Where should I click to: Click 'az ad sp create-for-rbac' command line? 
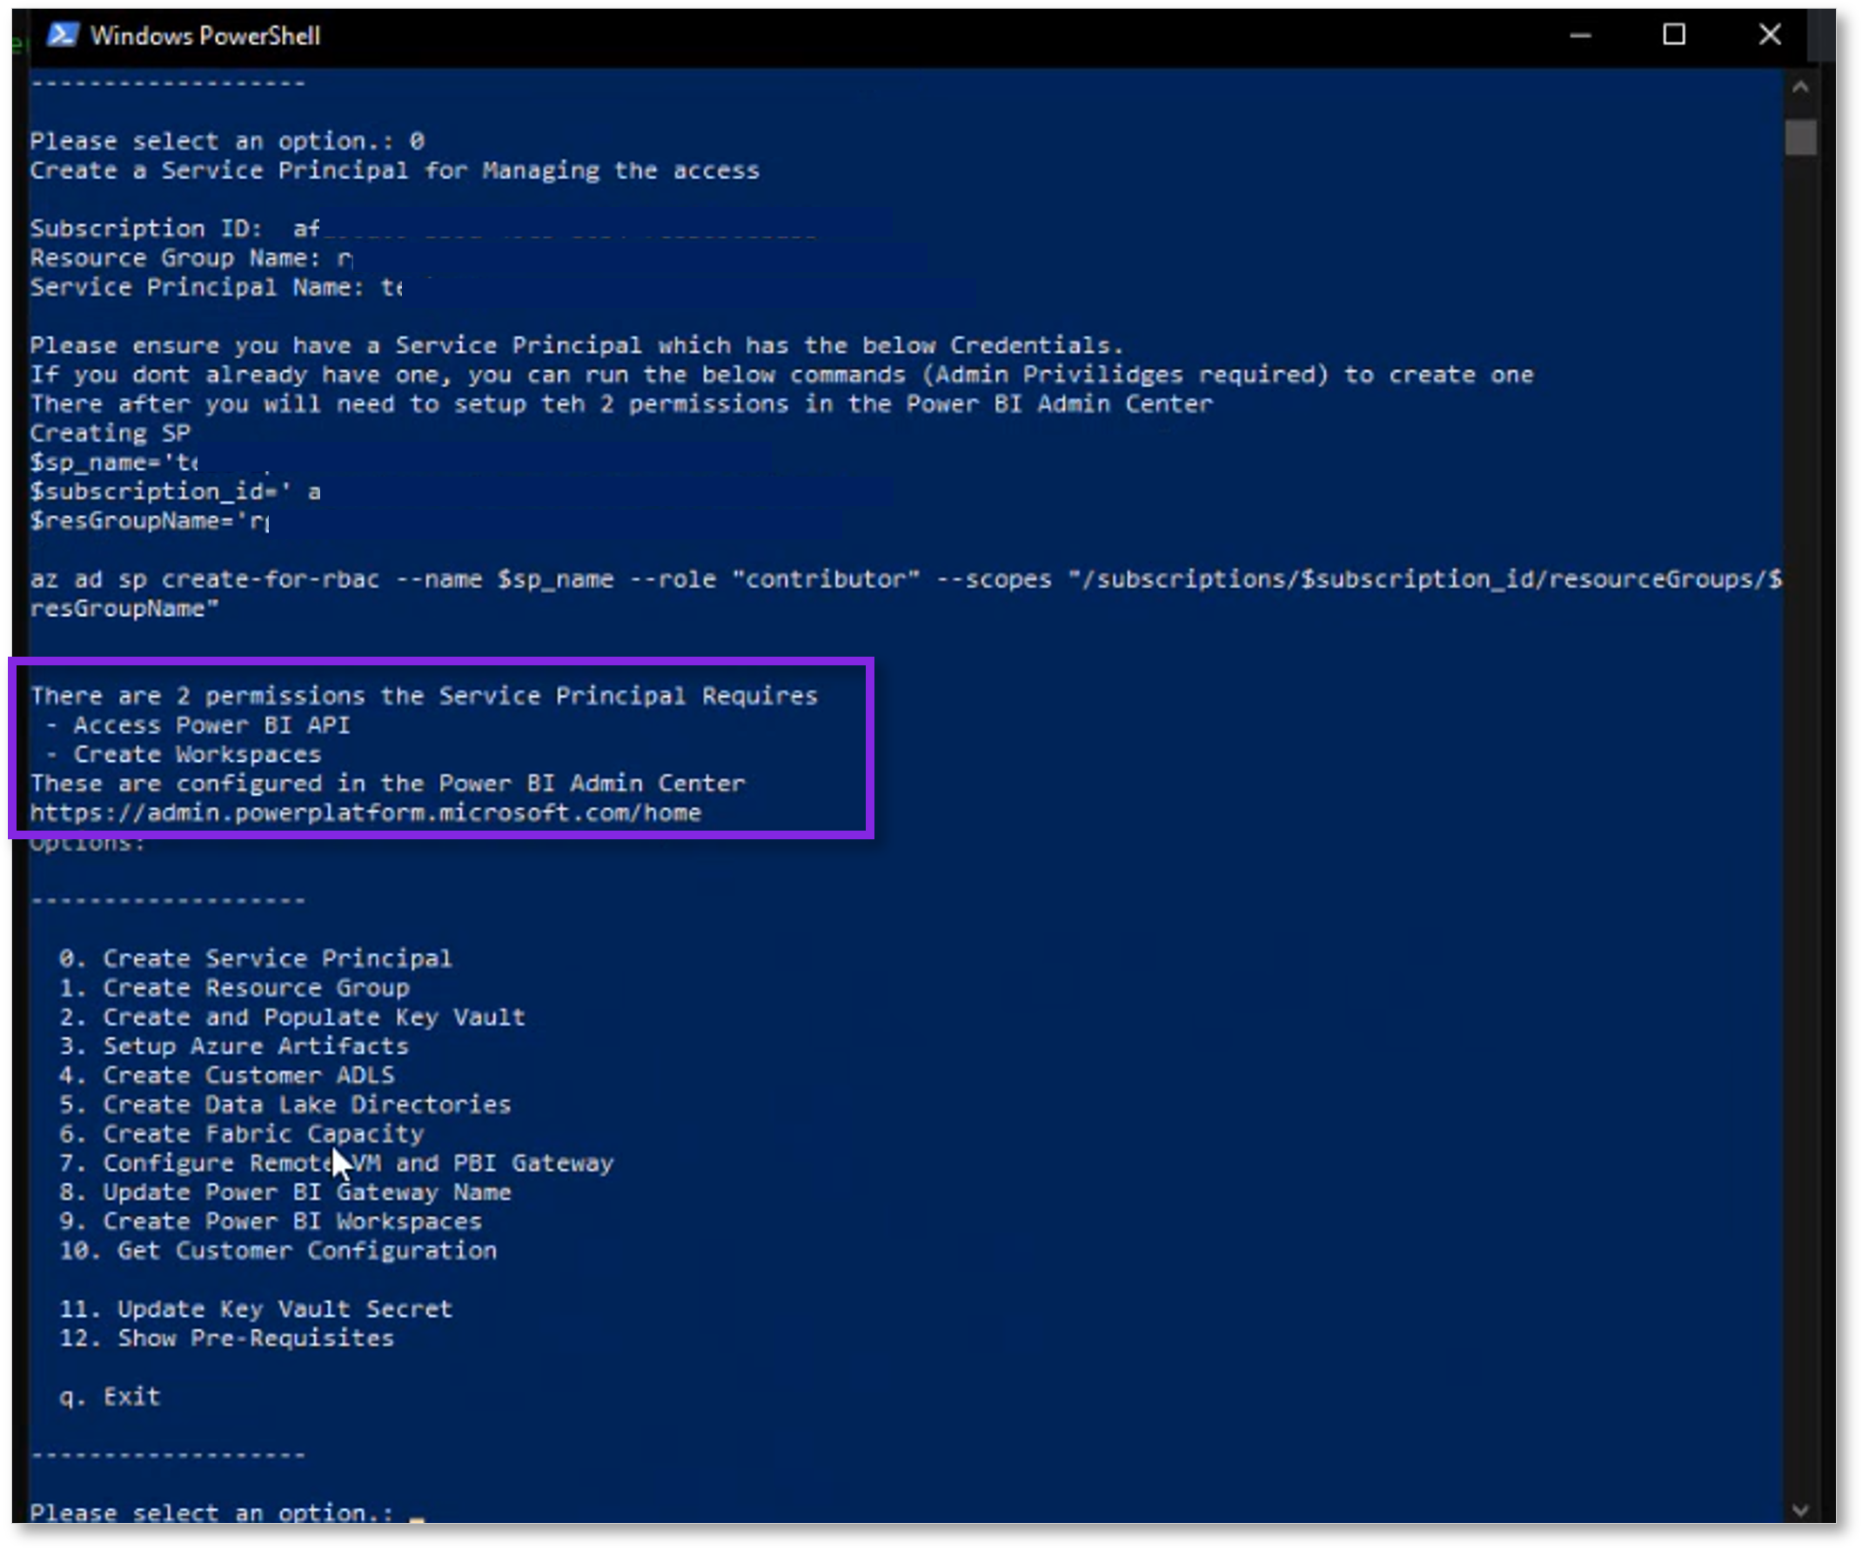[906, 593]
